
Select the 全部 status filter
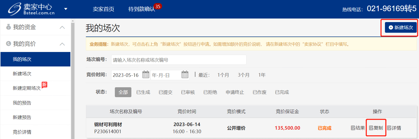[x=123, y=92]
